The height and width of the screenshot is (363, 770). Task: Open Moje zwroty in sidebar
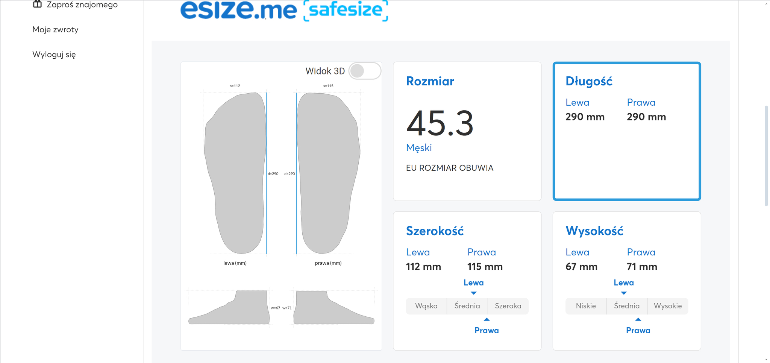[55, 29]
